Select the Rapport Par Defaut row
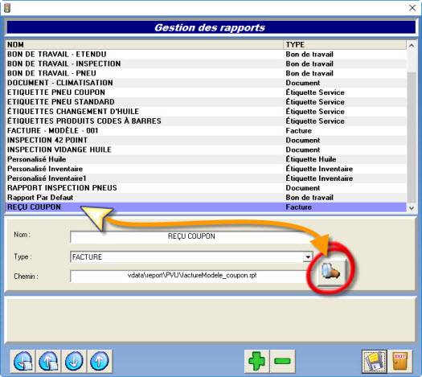 [206, 198]
